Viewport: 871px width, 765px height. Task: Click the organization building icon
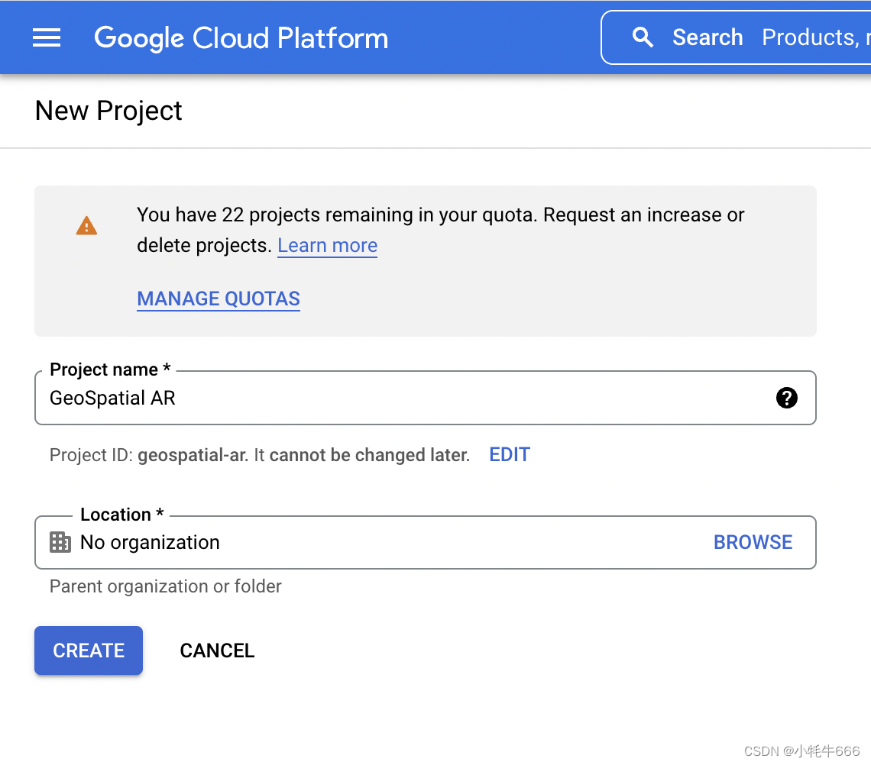click(60, 543)
